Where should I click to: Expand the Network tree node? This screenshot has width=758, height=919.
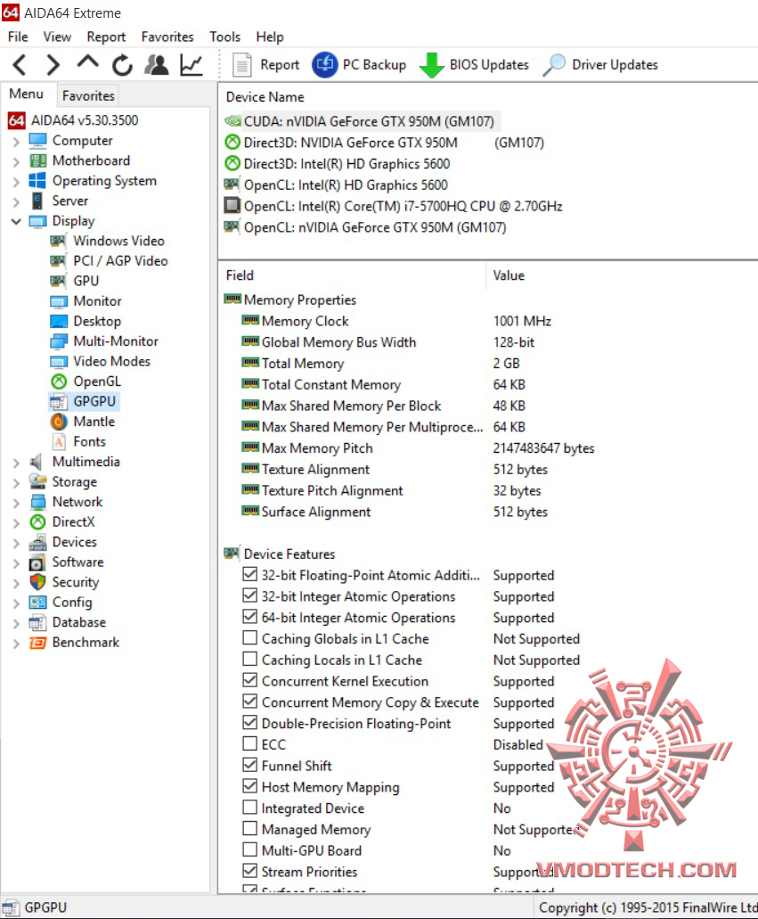16,503
